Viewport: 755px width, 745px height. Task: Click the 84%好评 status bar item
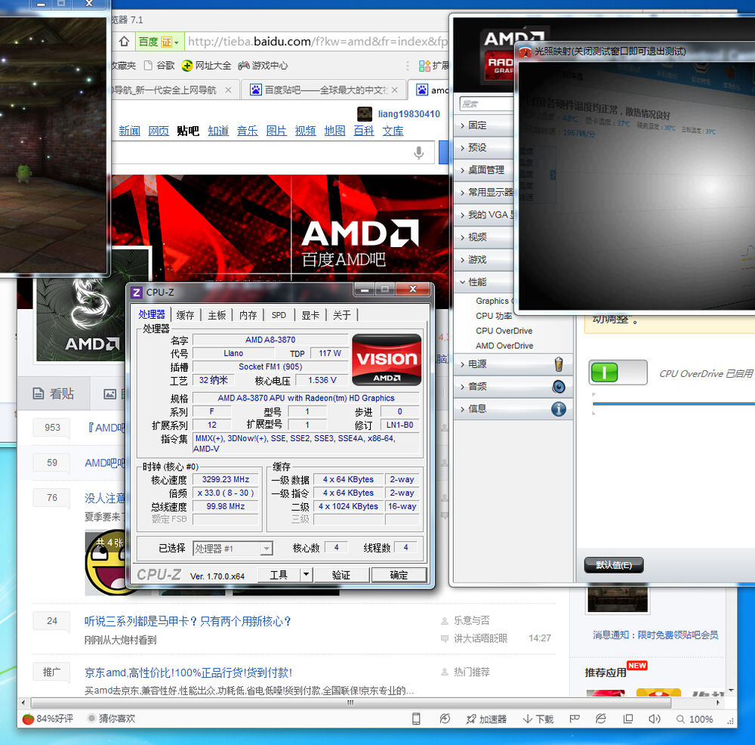pos(48,719)
